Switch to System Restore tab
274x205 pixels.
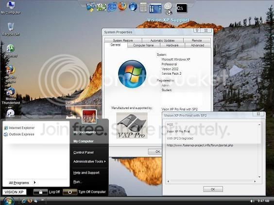point(123,40)
